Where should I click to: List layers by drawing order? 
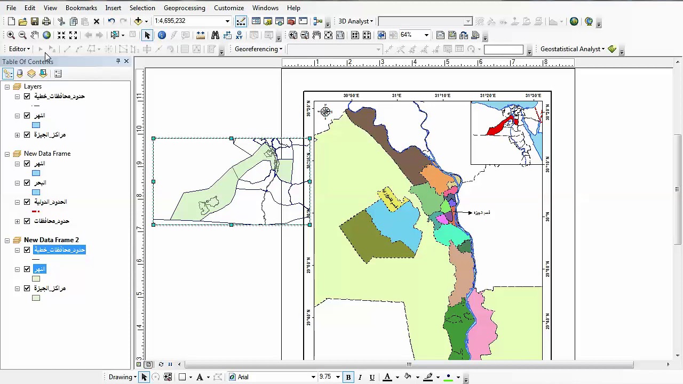(x=8, y=74)
